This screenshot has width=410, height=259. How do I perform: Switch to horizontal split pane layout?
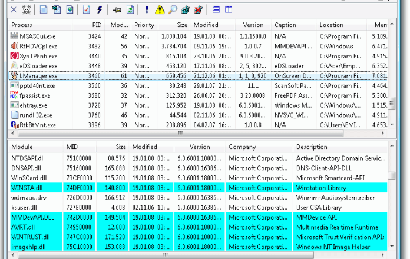(x=216, y=9)
